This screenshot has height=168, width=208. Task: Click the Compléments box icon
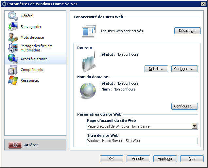tap(13, 70)
